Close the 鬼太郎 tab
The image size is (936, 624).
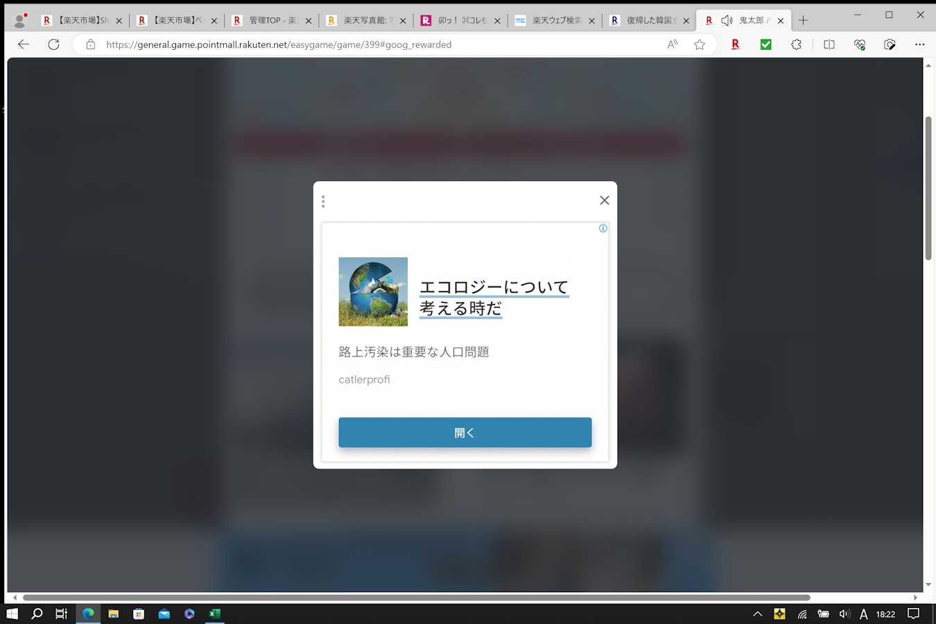781,21
